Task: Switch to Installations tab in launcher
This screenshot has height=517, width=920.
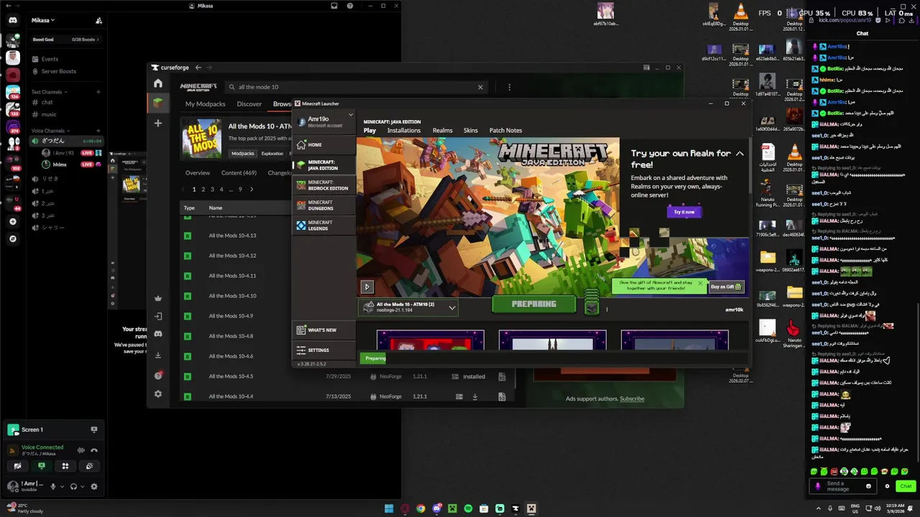Action: tap(404, 131)
